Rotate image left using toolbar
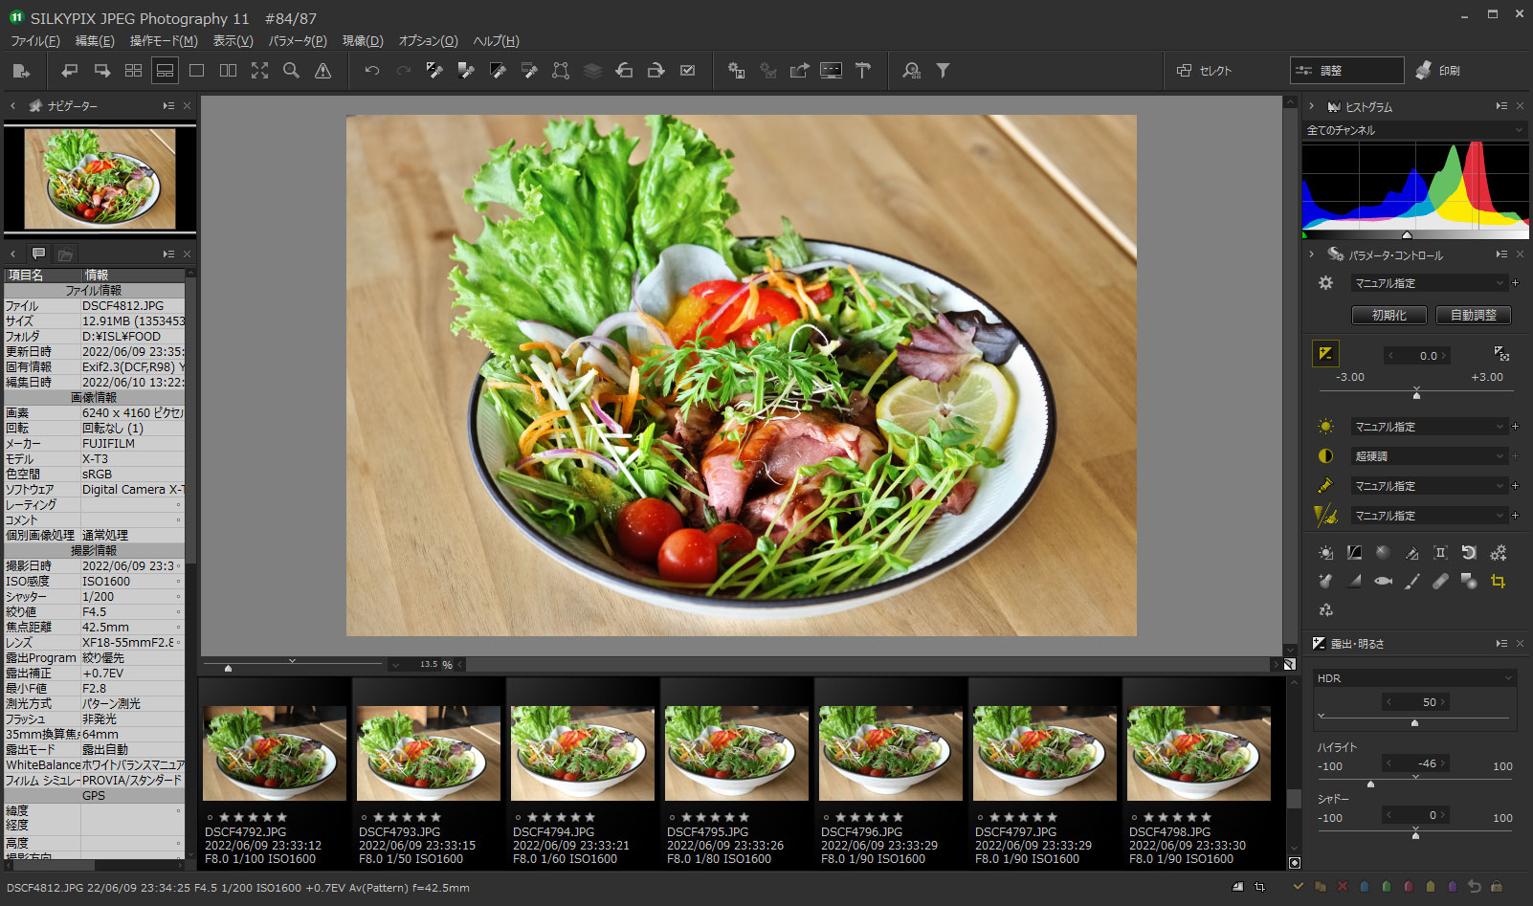 coord(624,70)
